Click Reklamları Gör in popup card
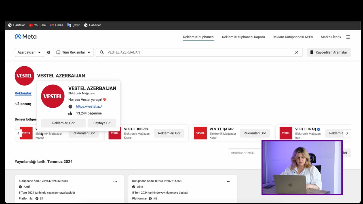 pos(64,123)
